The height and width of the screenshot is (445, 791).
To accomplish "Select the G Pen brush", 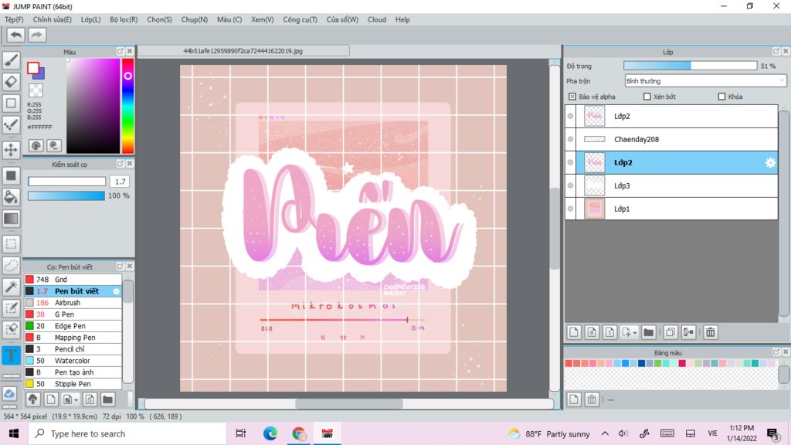I will pyautogui.click(x=73, y=314).
